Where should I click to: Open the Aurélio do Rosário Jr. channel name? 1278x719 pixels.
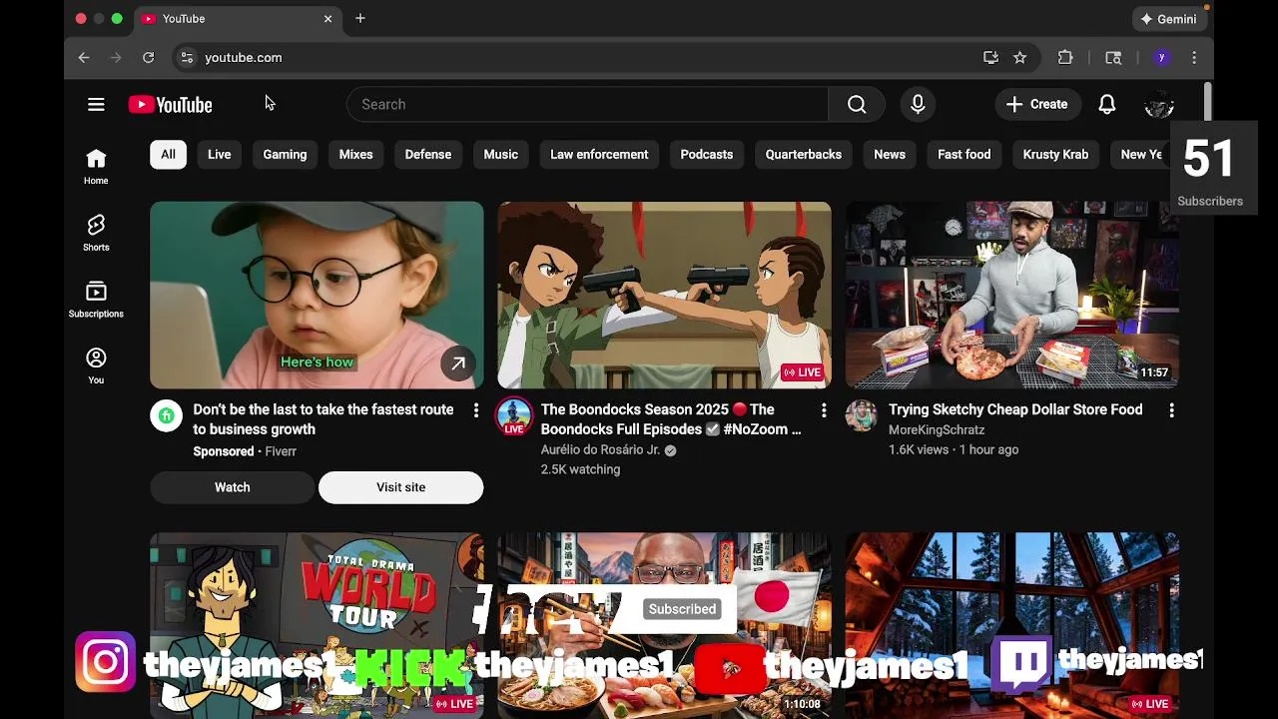600,450
